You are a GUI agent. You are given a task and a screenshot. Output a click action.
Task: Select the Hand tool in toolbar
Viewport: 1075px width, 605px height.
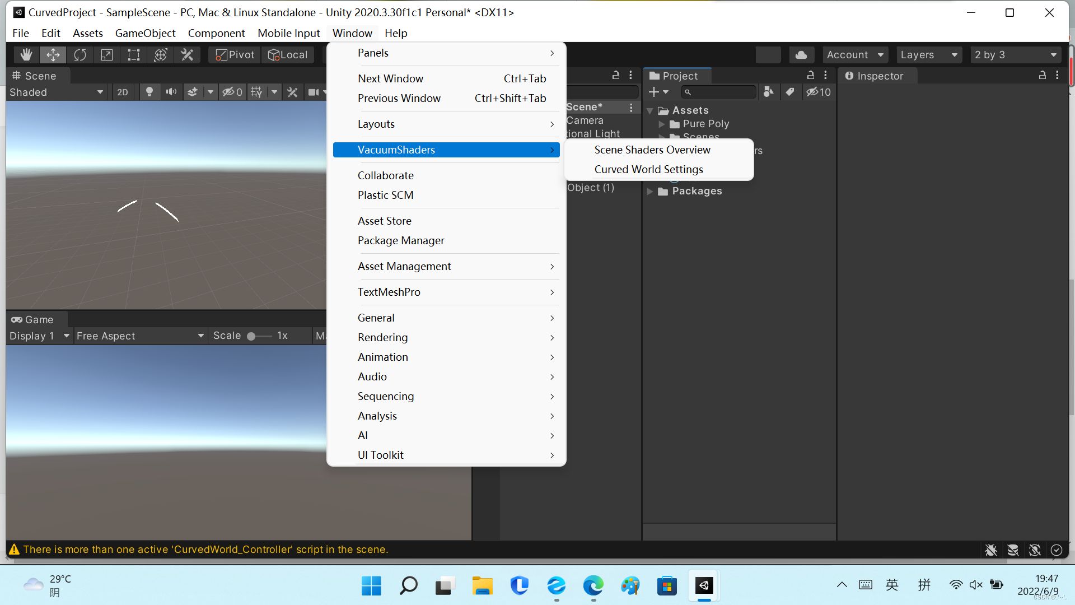click(26, 55)
